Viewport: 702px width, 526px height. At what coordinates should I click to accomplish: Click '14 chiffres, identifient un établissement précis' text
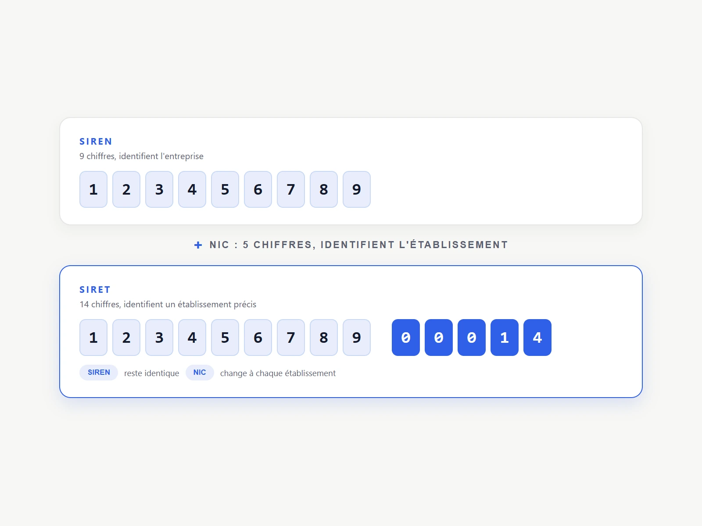pos(168,304)
